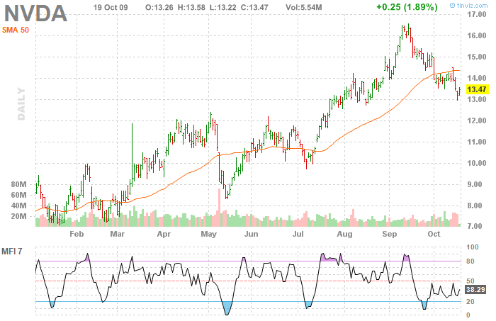Click the 50 level on the MFI axis
The width and height of the screenshot is (496, 321).
[470, 281]
